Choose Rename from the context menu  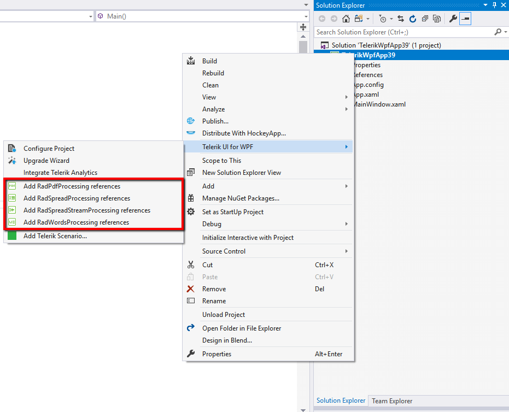coord(268,301)
